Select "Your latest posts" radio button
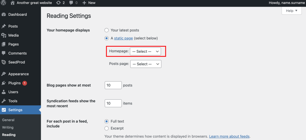The image size is (306, 140). point(107,30)
